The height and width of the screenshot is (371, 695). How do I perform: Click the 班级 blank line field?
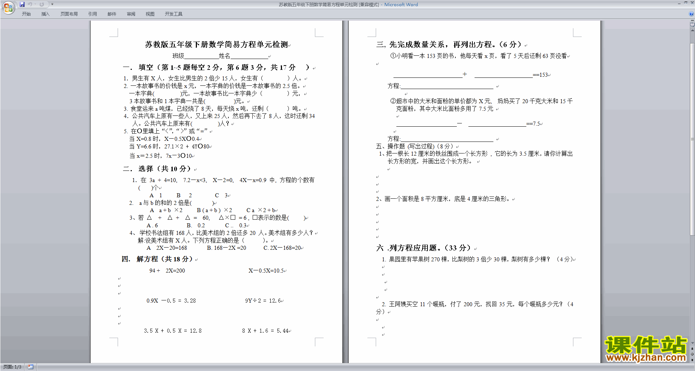(201, 56)
